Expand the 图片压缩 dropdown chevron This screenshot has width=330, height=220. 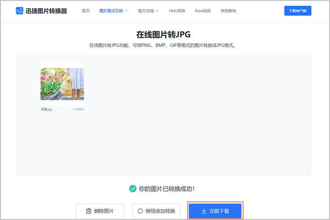click(157, 11)
